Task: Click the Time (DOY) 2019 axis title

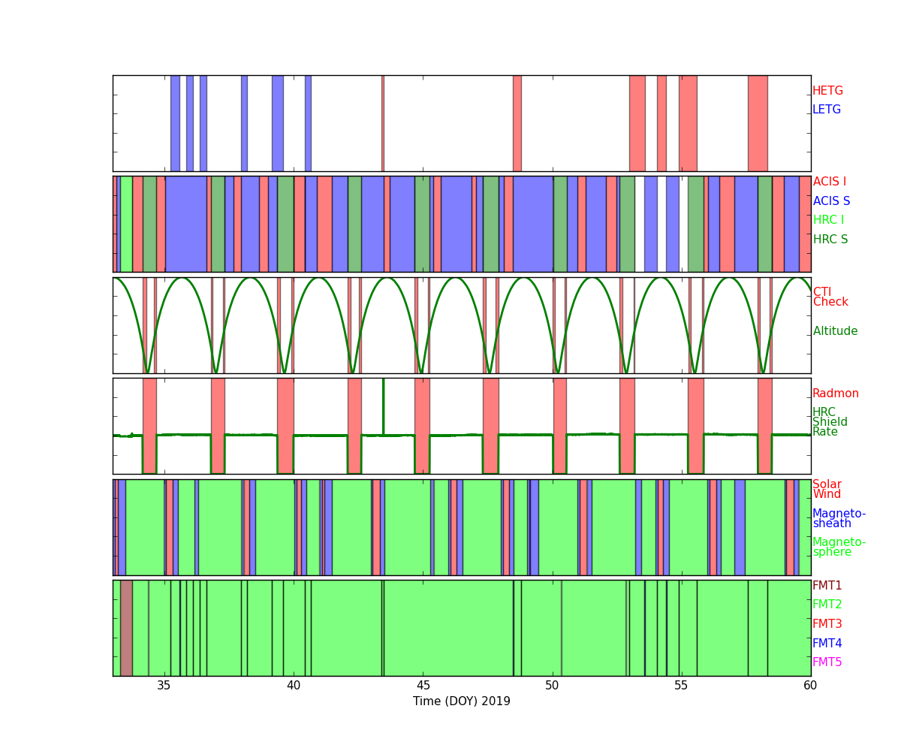Action: pyautogui.click(x=461, y=701)
